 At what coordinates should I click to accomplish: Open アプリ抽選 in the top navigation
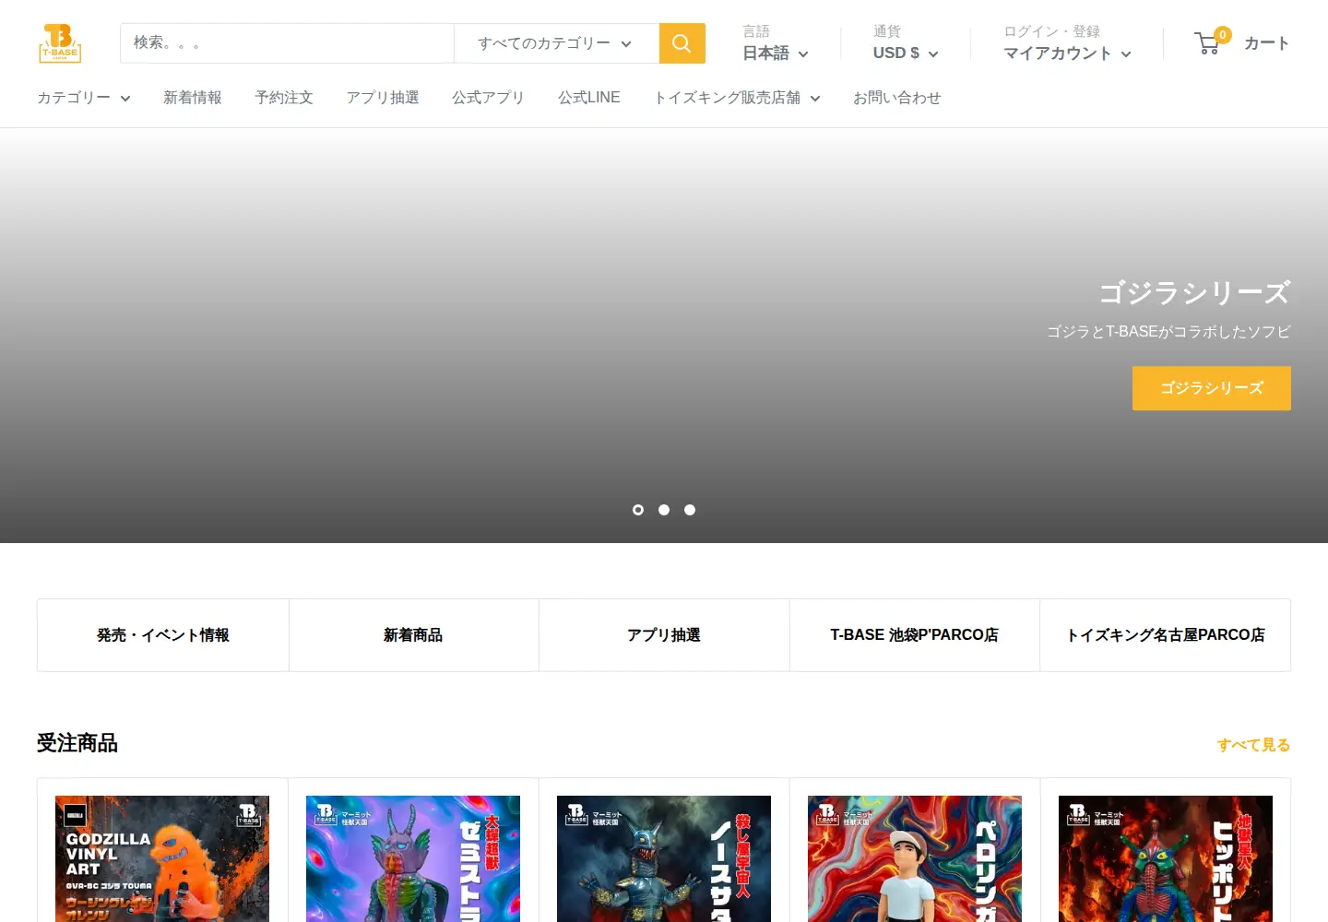point(383,98)
